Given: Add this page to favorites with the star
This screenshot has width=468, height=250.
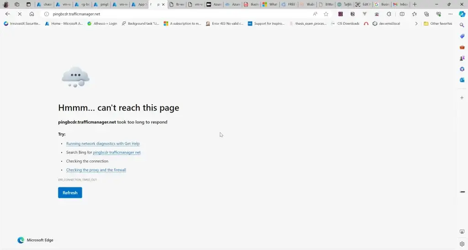Looking at the screenshot, I should [326, 14].
